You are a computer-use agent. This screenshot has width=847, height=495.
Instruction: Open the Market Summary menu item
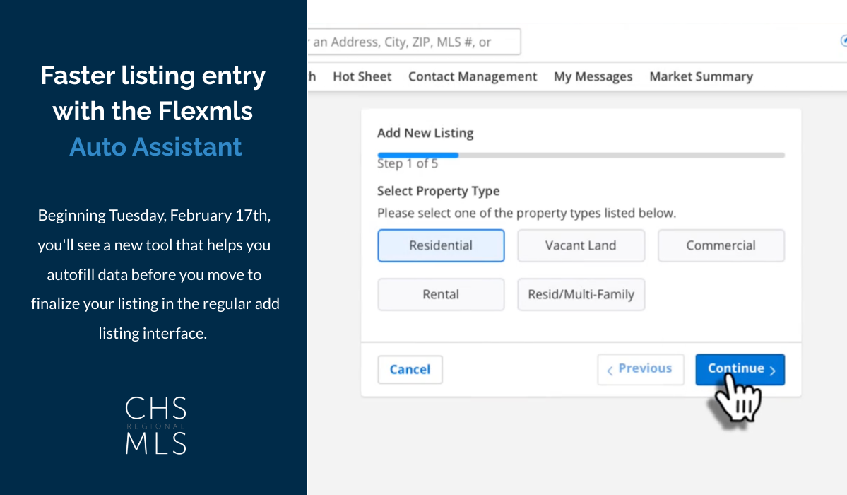point(701,76)
